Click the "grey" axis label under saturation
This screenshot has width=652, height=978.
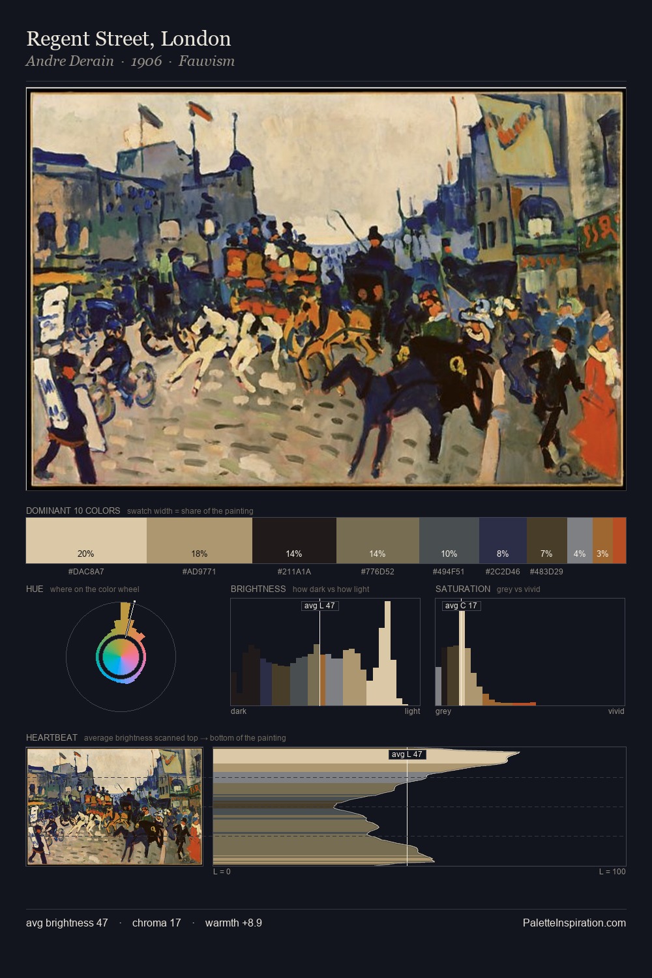coord(443,711)
